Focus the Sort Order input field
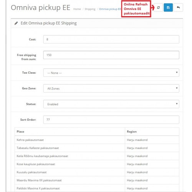This screenshot has height=192, width=192. point(111,120)
